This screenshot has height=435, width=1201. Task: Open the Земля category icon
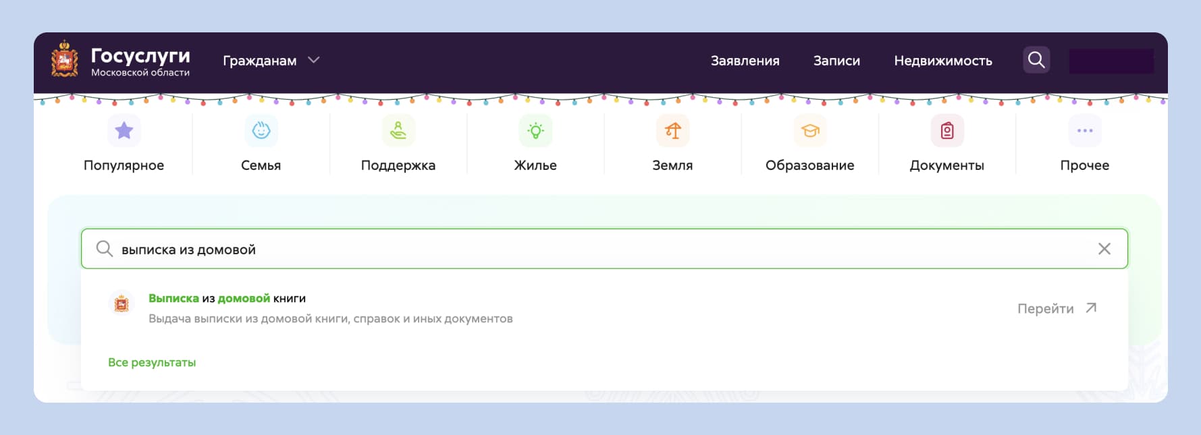pos(672,131)
